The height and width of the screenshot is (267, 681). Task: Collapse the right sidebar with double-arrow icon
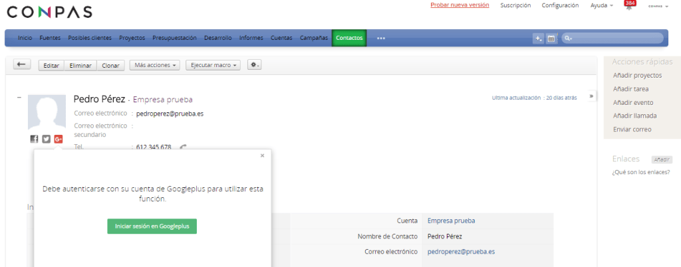(591, 96)
